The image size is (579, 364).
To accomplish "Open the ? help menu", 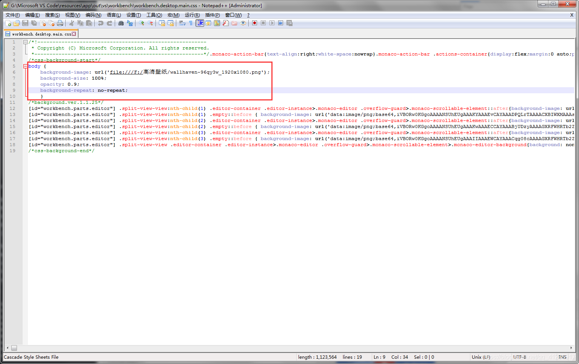I will coord(248,15).
